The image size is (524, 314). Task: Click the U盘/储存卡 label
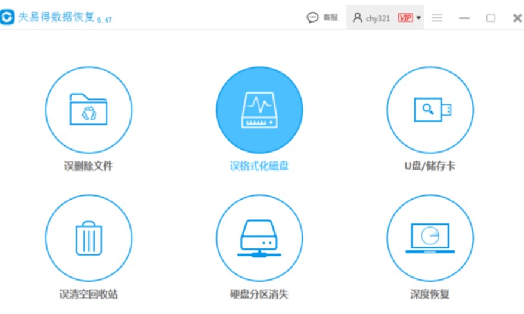tap(430, 166)
